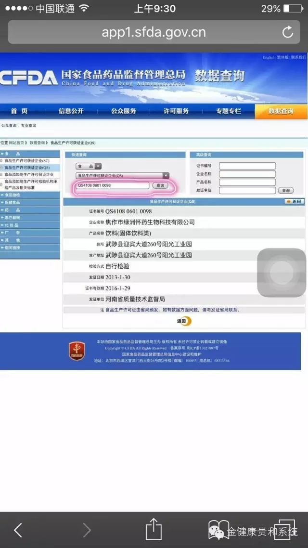This screenshot has height=548, width=308.
Task: Open the 许可服务 nav tab
Action: (x=176, y=111)
